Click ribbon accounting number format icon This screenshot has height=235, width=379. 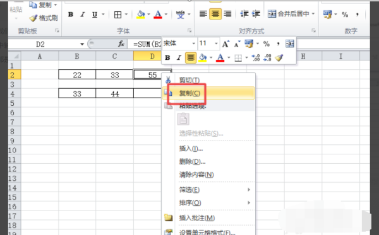327,14
